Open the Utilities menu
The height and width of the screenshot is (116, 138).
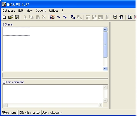(54, 11)
